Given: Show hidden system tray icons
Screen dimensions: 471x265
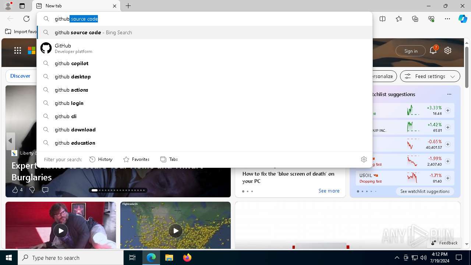Looking at the screenshot, I should point(397,258).
